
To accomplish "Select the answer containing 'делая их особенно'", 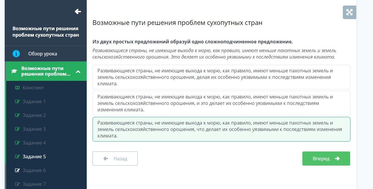I will click(x=221, y=77).
